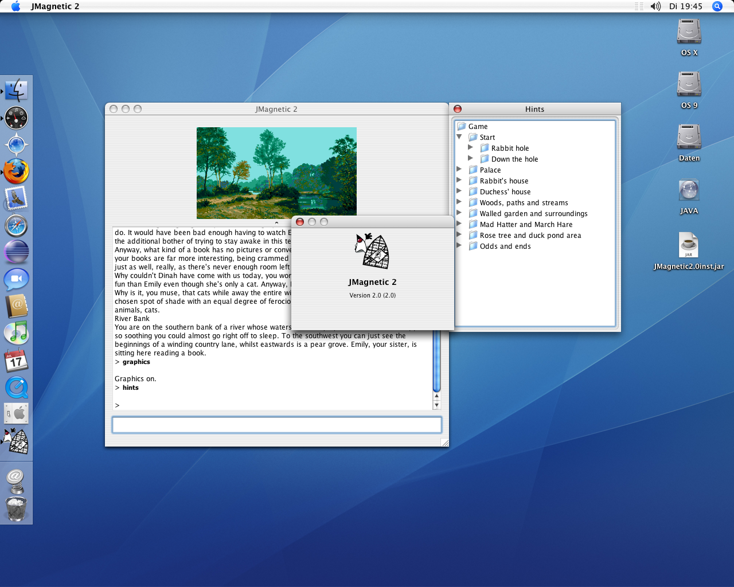Click the volume control in menu bar
The width and height of the screenshot is (734, 587).
pyautogui.click(x=655, y=6)
